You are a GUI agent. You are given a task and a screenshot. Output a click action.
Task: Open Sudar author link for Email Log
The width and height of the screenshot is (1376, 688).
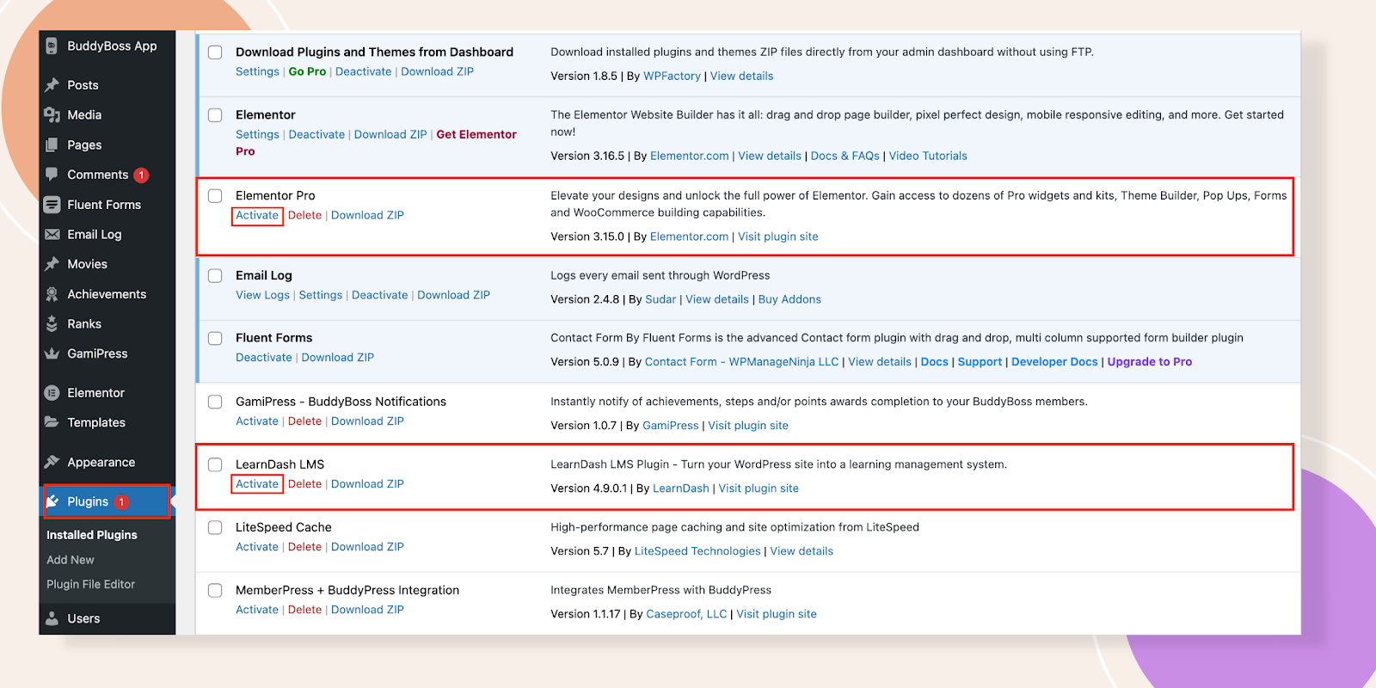660,300
